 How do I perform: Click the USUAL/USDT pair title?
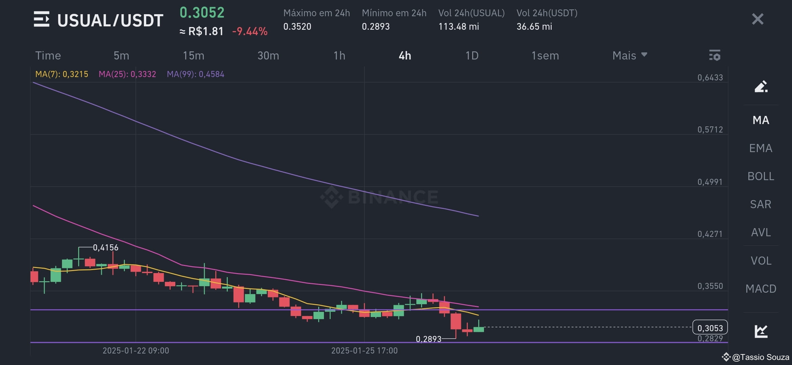tap(110, 20)
